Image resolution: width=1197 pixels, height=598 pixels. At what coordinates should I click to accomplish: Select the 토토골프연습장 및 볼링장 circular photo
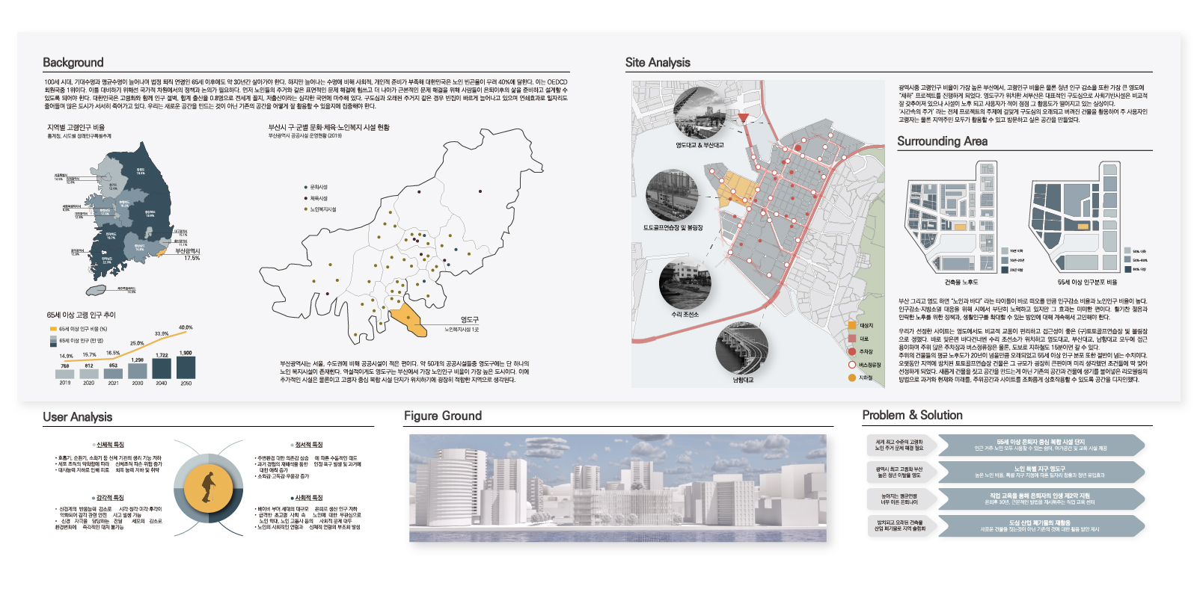coord(672,195)
